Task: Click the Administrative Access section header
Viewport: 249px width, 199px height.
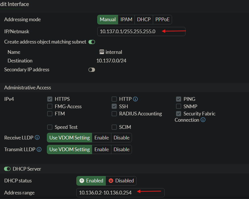Action: pyautogui.click(x=27, y=88)
